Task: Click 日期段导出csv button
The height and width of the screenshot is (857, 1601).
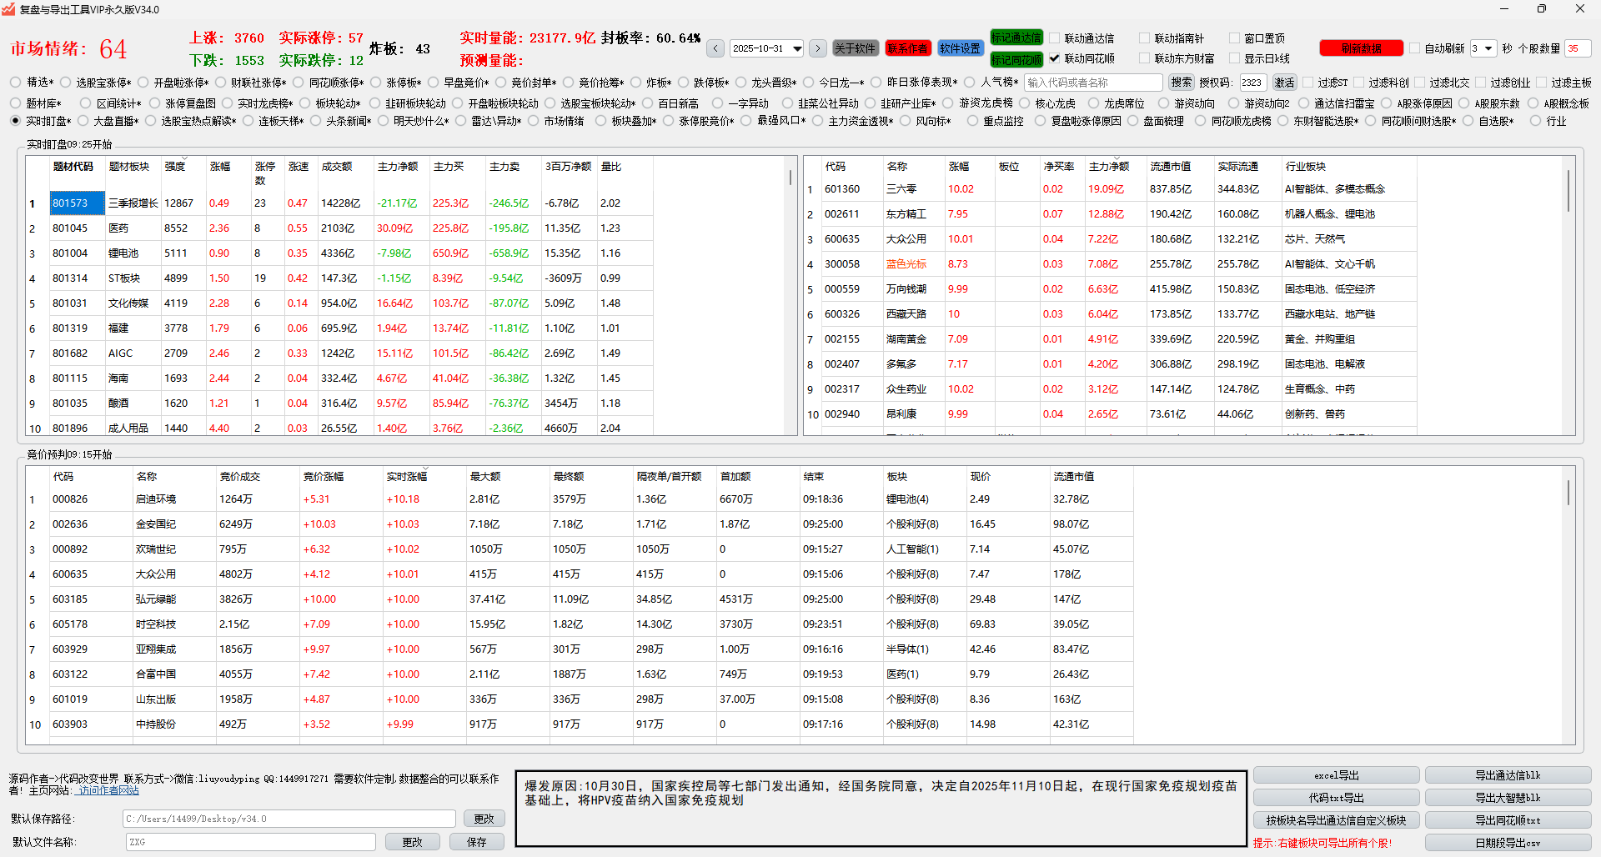Action: point(1508,843)
